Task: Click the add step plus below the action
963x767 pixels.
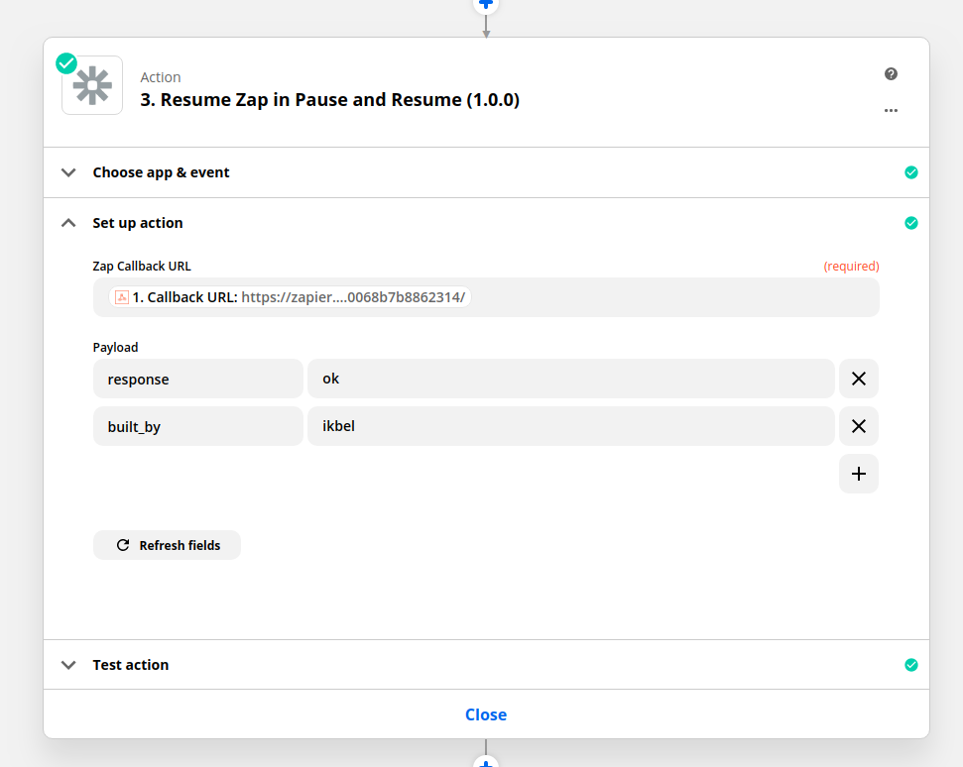Action: coord(485,763)
